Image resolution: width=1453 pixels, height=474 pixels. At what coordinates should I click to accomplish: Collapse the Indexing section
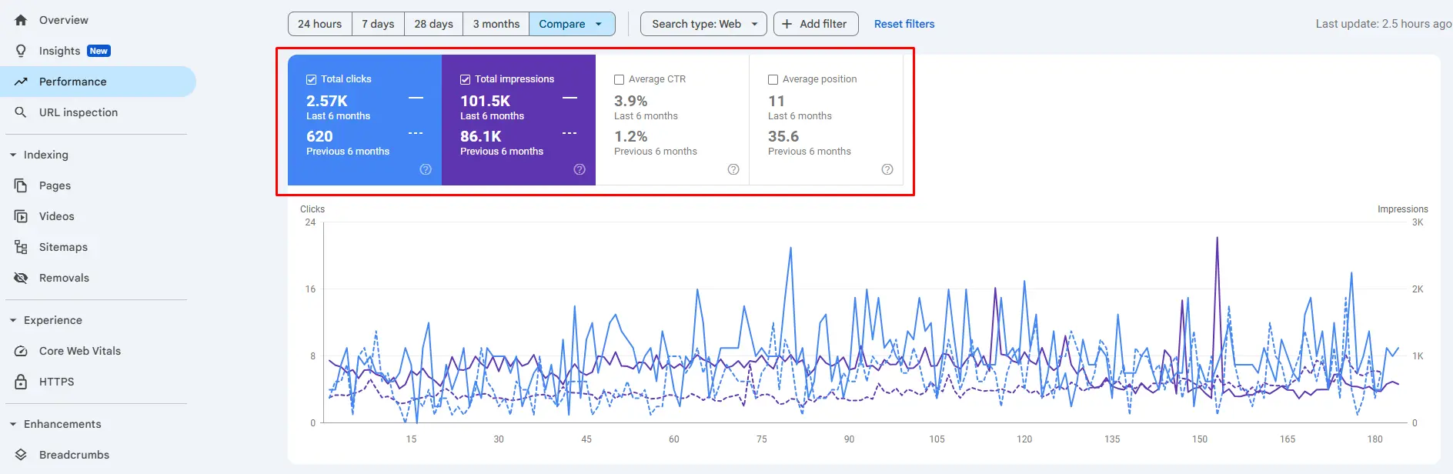[x=13, y=155]
